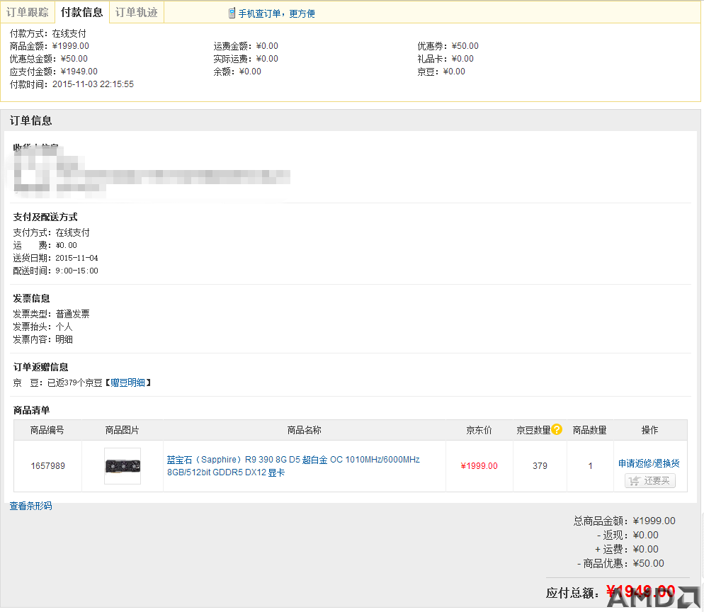Click the 发票抬头 个人 line
The height and width of the screenshot is (612, 704).
pos(42,327)
